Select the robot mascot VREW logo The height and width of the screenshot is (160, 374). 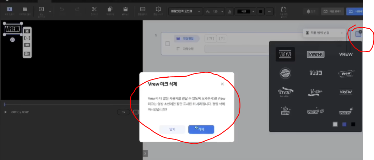[285, 111]
